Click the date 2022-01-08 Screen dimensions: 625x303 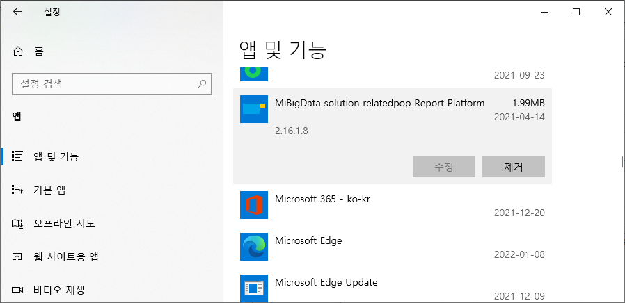[519, 254]
